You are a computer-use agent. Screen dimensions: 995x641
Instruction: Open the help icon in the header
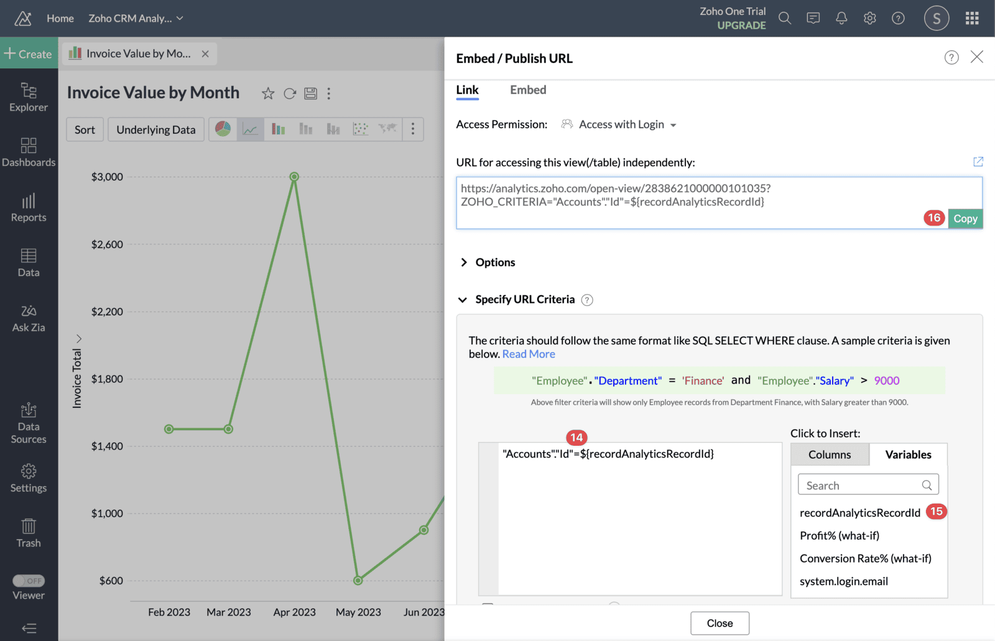pyautogui.click(x=898, y=18)
